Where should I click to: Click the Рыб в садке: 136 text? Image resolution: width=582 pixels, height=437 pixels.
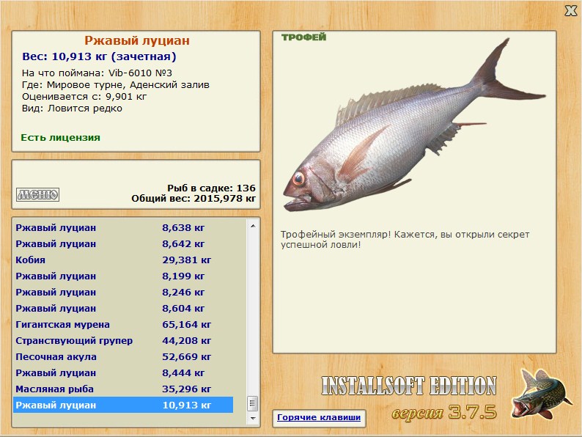(211, 188)
